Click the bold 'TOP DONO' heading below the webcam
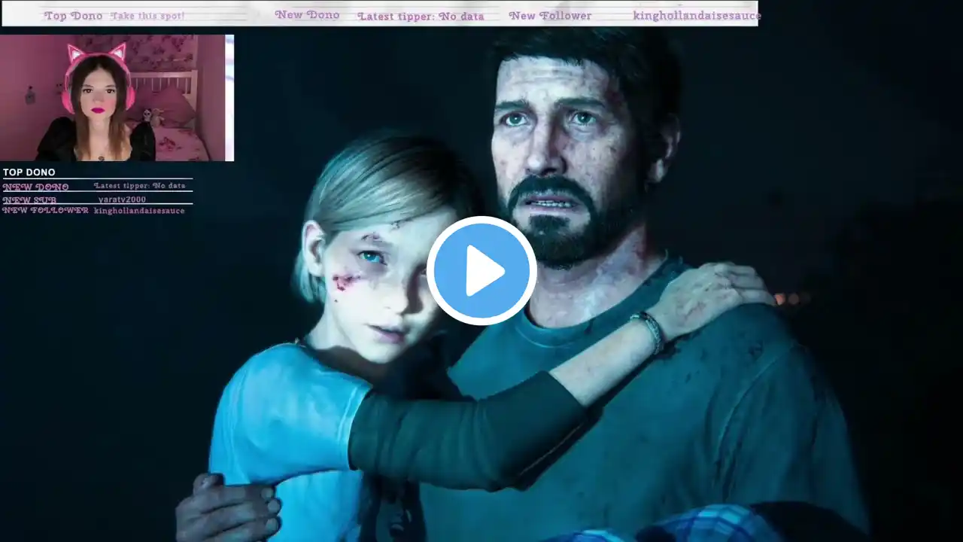Viewport: 963px width, 542px height. tap(29, 172)
